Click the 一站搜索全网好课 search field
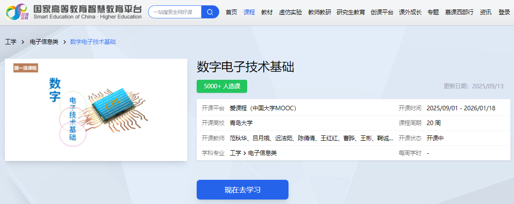The height and width of the screenshot is (204, 514). [x=175, y=12]
